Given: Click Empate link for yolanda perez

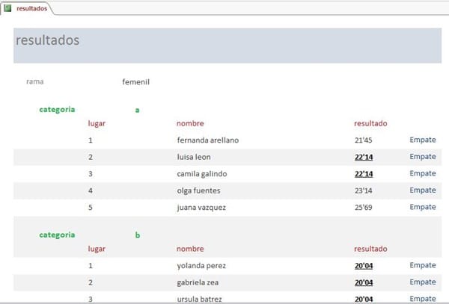Looking at the screenshot, I should pos(423,265).
